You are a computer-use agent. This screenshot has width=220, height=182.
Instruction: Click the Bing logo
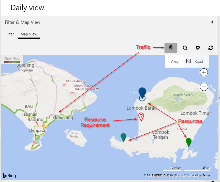[x=9, y=175]
